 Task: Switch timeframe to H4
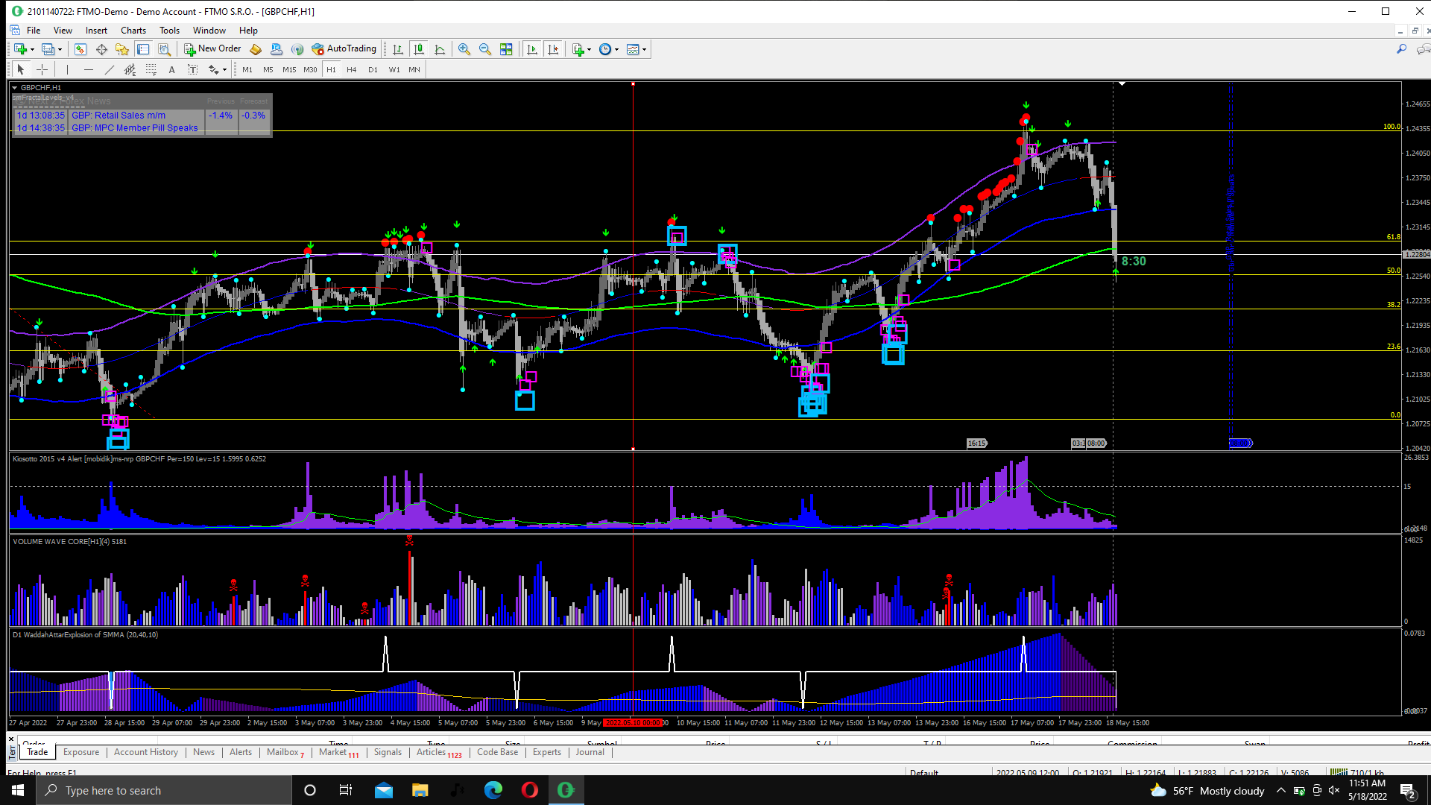click(x=352, y=69)
